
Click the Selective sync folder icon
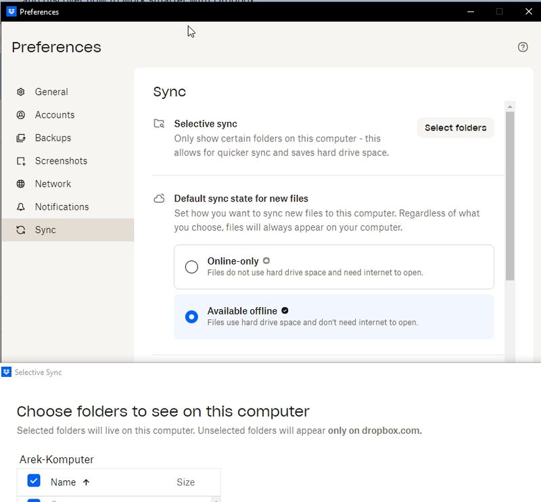(159, 124)
